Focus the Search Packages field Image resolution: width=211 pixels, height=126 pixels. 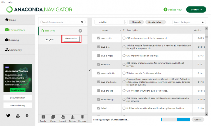(189, 22)
